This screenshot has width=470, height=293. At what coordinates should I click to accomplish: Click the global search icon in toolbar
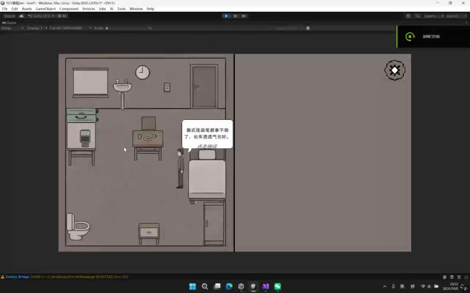pyautogui.click(x=417, y=16)
